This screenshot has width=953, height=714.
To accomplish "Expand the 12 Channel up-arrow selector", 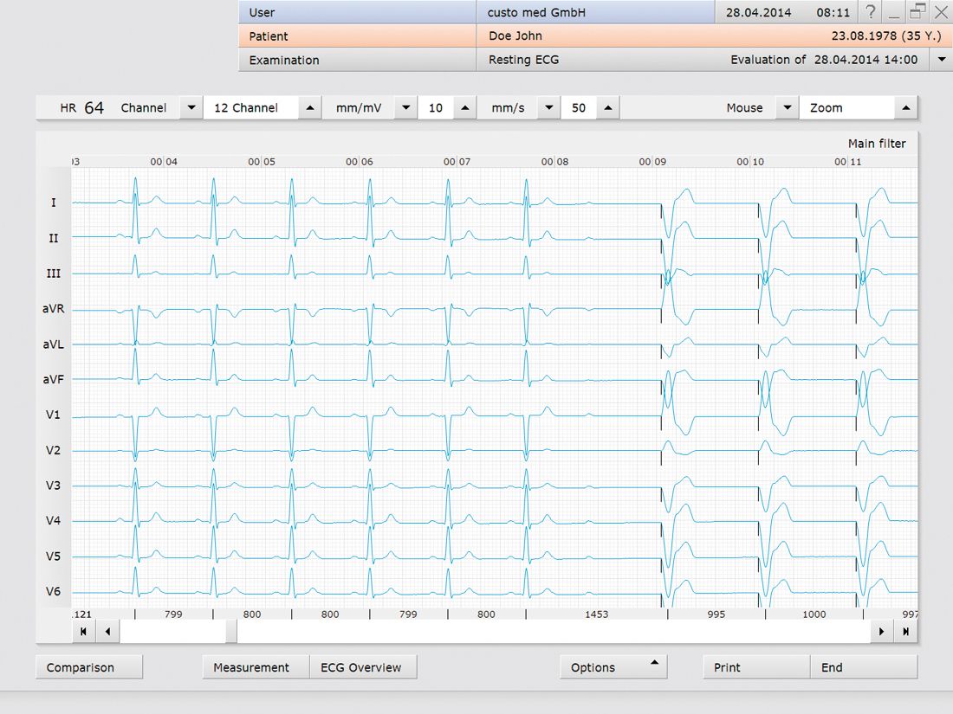I will click(x=309, y=108).
